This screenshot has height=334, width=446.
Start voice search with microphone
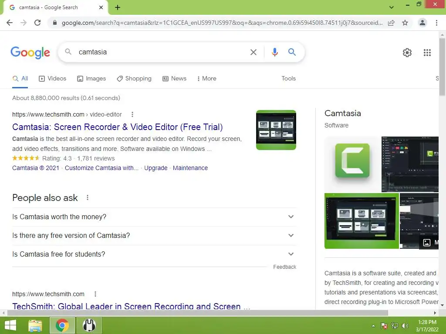pos(274,52)
